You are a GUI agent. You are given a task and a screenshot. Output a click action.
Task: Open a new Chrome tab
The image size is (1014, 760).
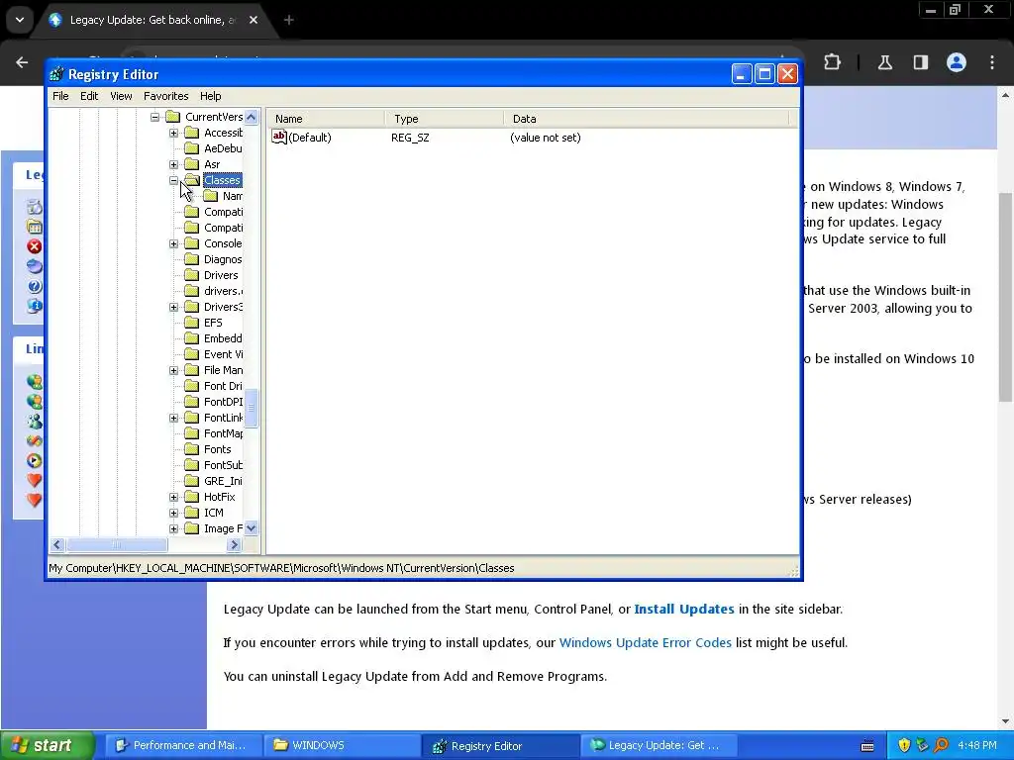coord(289,20)
